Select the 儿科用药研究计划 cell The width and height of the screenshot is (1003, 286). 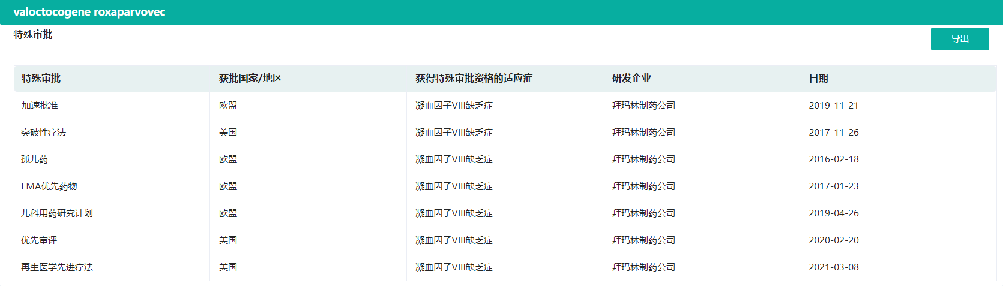[x=57, y=213]
